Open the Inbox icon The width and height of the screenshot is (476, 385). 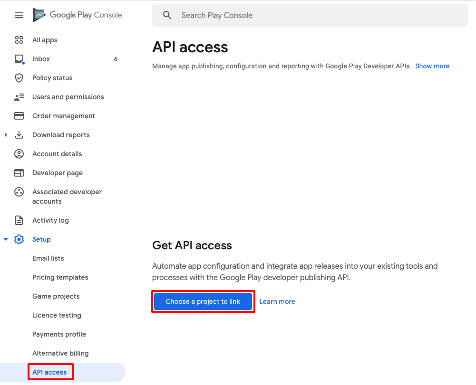click(19, 58)
